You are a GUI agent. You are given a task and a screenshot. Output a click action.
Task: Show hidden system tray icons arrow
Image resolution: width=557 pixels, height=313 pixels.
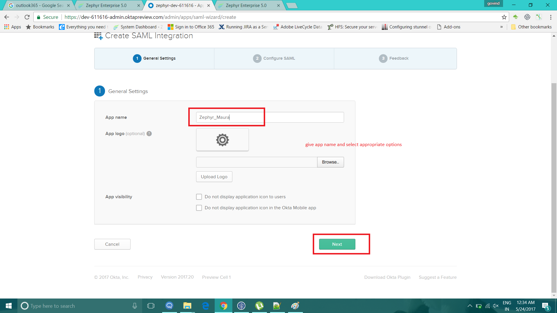470,306
